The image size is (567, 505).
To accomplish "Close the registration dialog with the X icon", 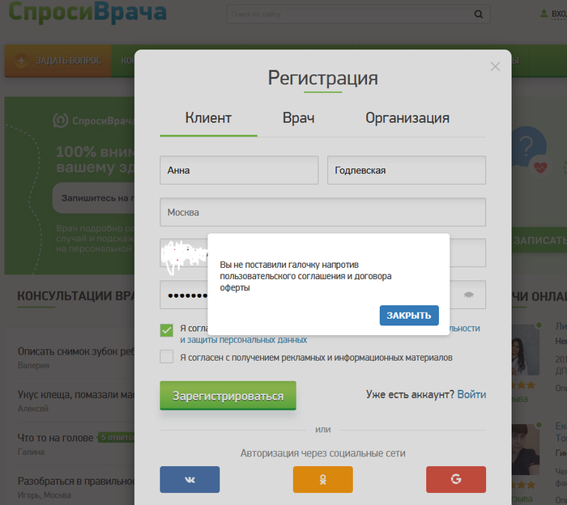I will (x=495, y=66).
